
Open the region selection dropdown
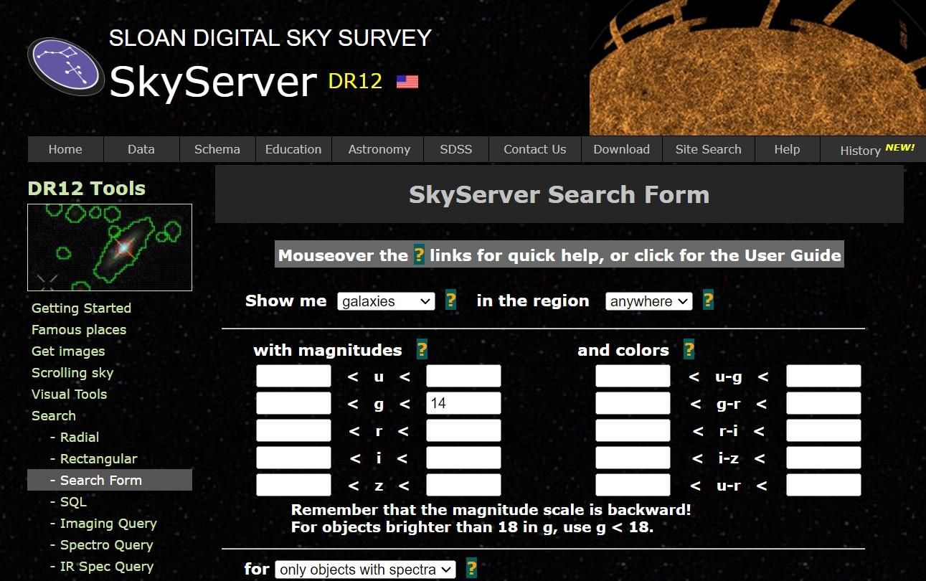pyautogui.click(x=648, y=301)
